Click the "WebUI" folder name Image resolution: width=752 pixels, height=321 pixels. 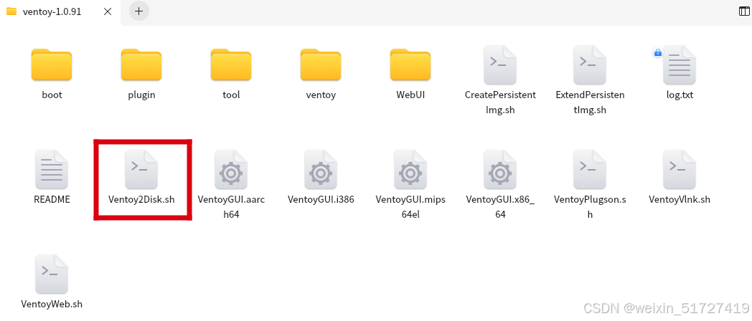[410, 95]
